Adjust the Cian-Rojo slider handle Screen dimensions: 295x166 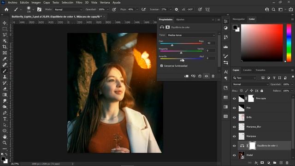[x=172, y=45]
